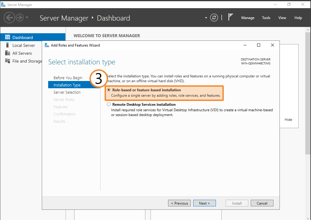Click the All Servers icon in sidebar
Image resolution: width=311 pixels, height=220 pixels.
click(8, 53)
